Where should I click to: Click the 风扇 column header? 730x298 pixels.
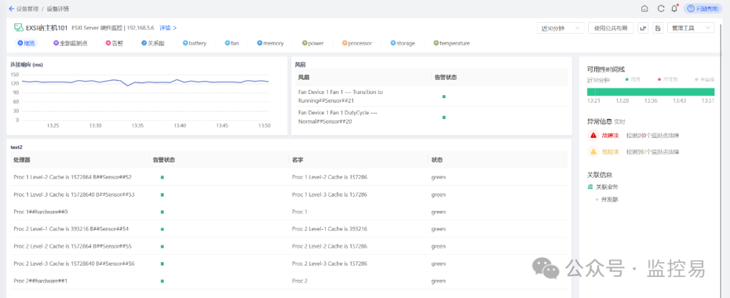(304, 77)
